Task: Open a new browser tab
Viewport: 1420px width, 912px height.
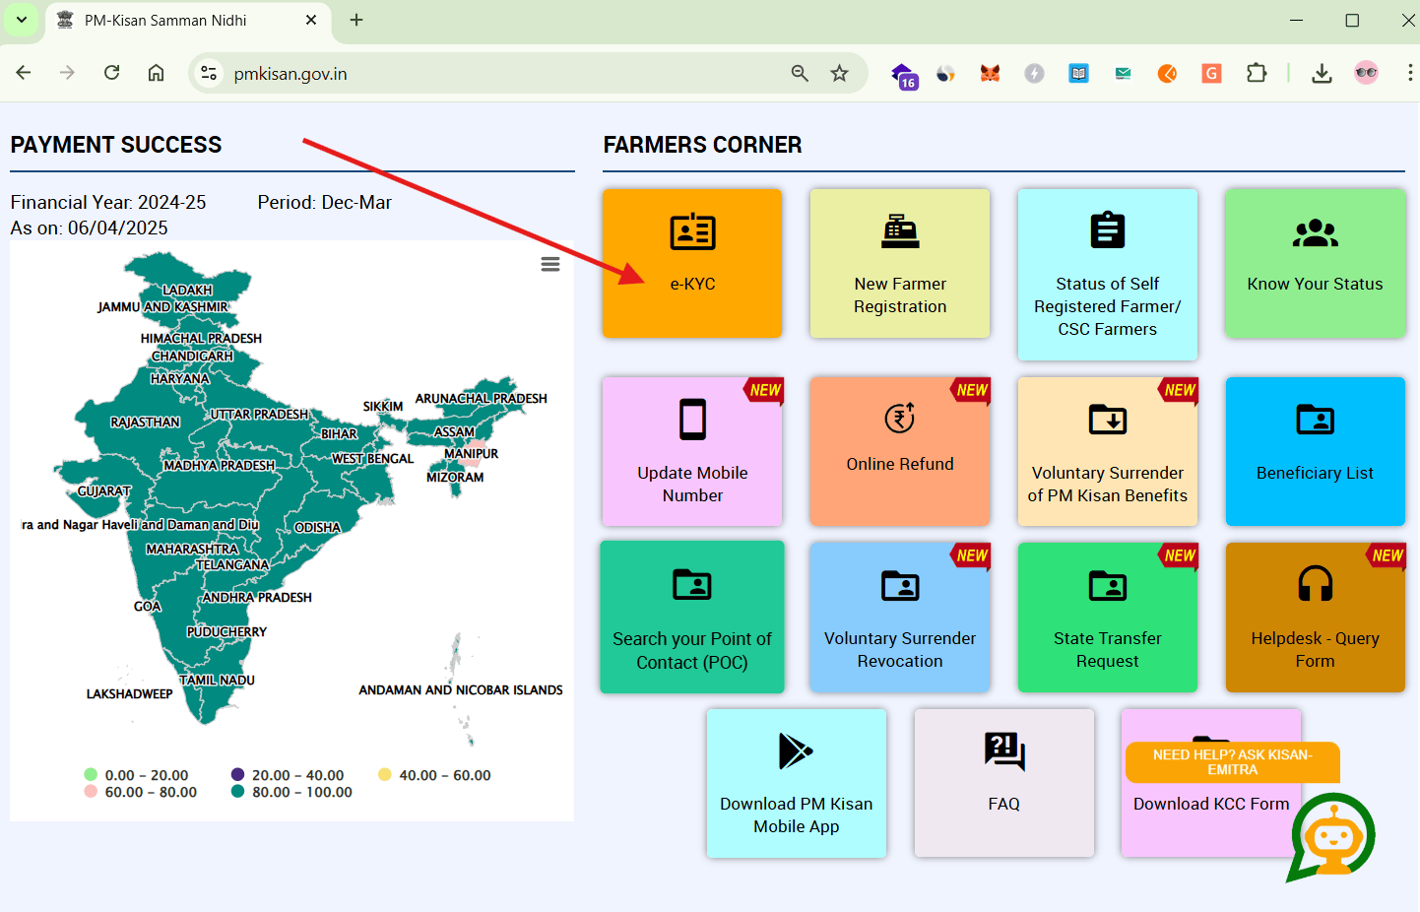Action: (356, 20)
